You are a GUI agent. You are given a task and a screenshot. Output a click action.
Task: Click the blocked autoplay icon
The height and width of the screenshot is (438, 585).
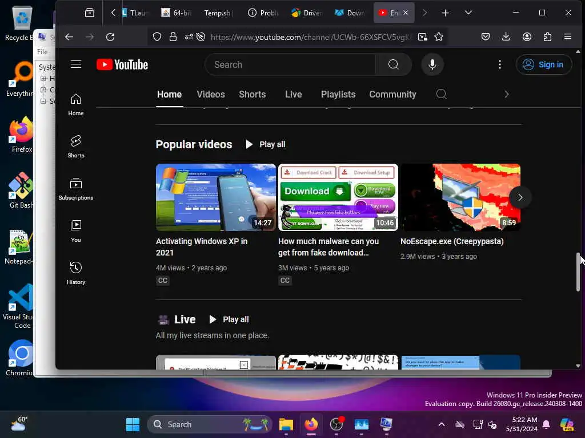click(x=201, y=37)
